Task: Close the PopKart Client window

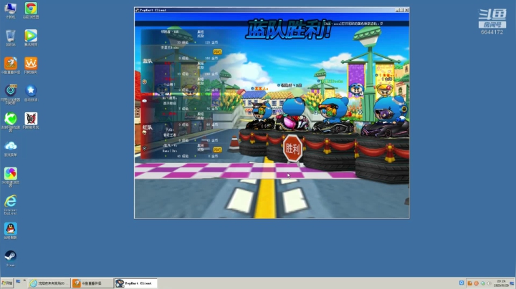Action: (x=407, y=10)
